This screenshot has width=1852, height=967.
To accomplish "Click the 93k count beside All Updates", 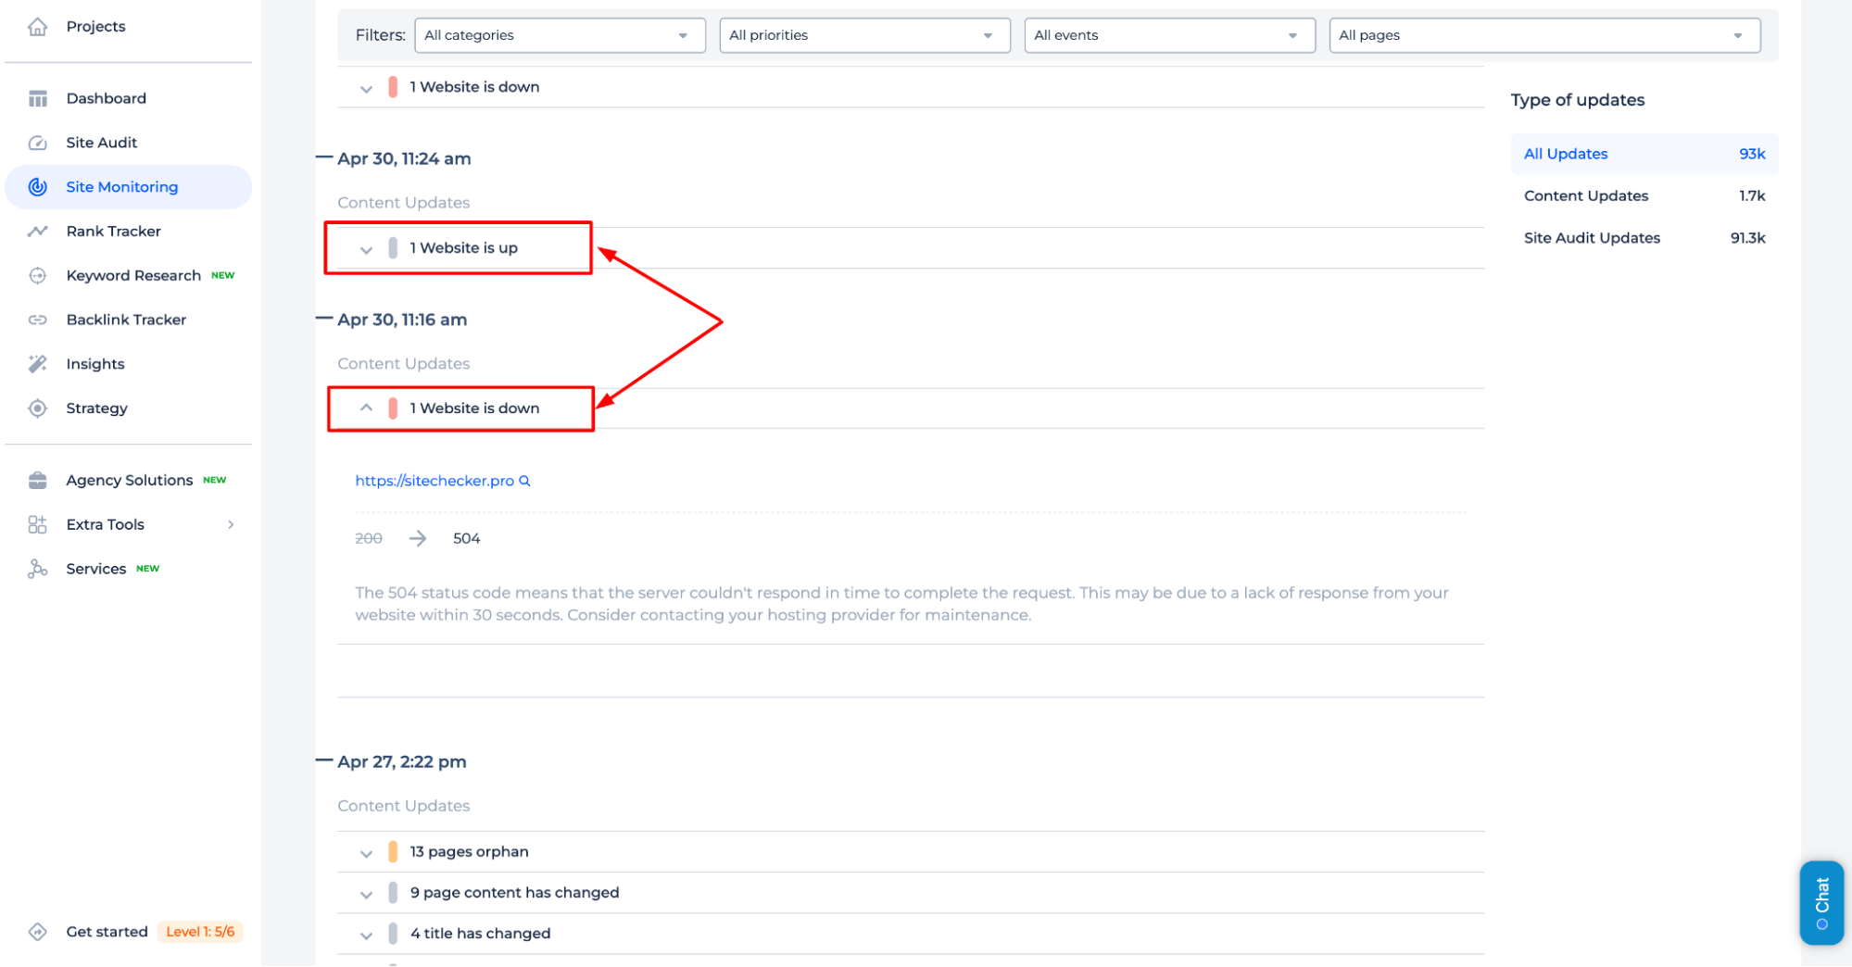I will coord(1752,154).
